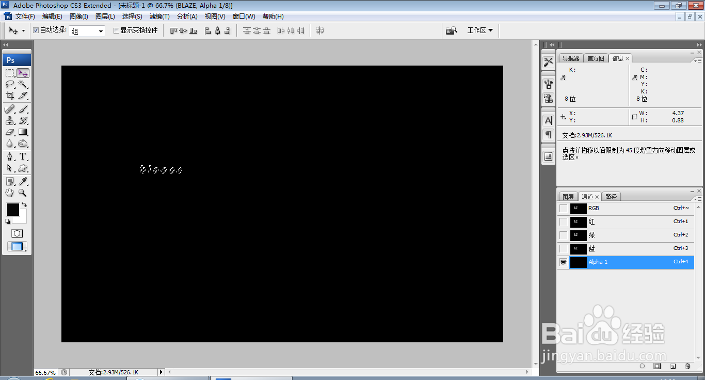Open the Auto-Select 组 dropdown
Image resolution: width=705 pixels, height=380 pixels.
click(x=87, y=31)
